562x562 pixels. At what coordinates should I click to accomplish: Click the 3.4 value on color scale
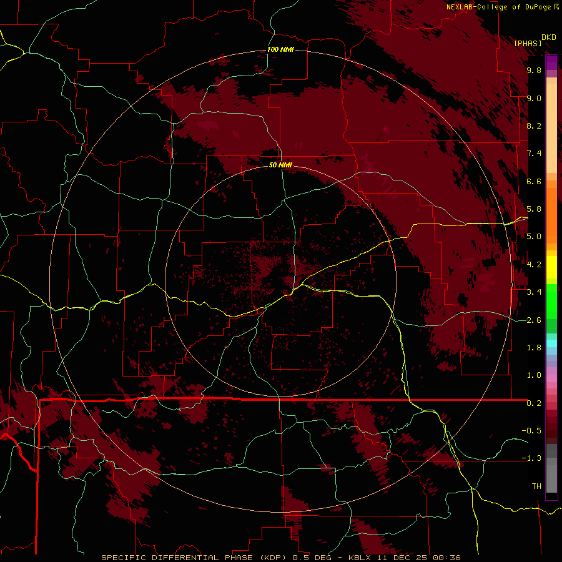pos(534,292)
